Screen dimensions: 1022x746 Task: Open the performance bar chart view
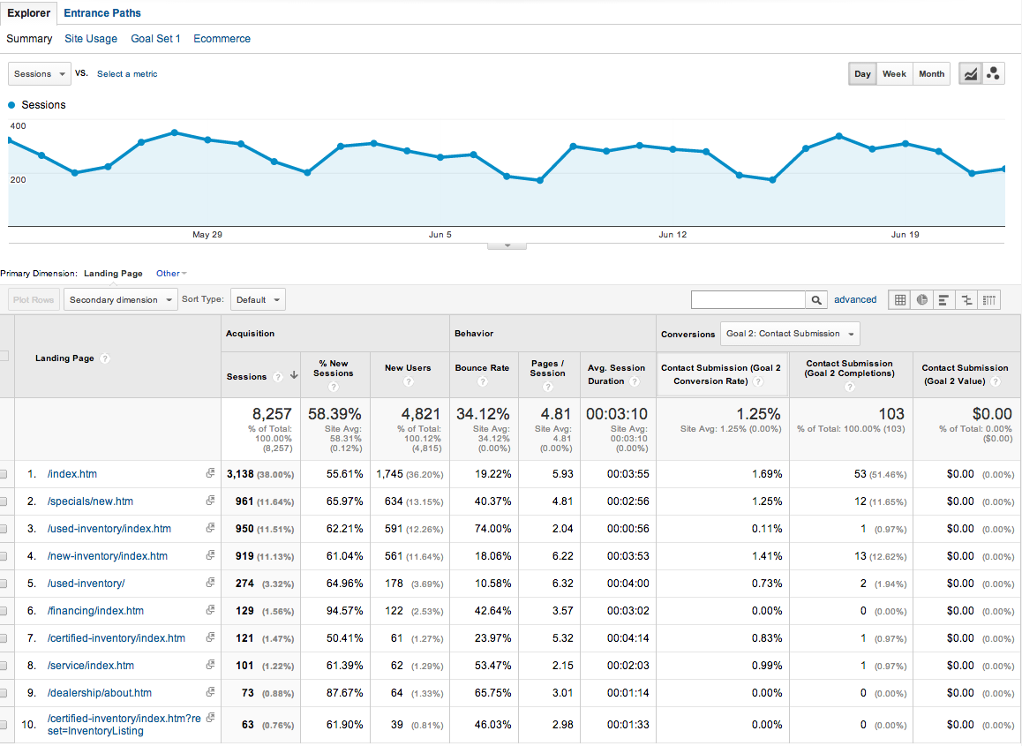[x=944, y=299]
